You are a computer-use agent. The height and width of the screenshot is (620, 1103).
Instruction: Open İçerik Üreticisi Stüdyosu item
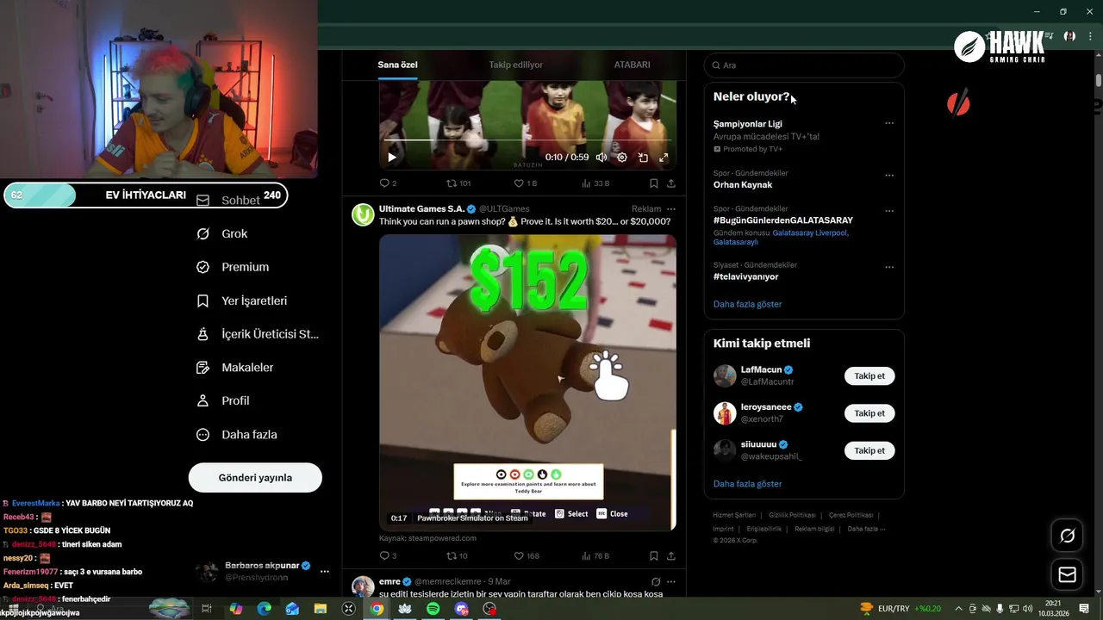[x=258, y=334]
